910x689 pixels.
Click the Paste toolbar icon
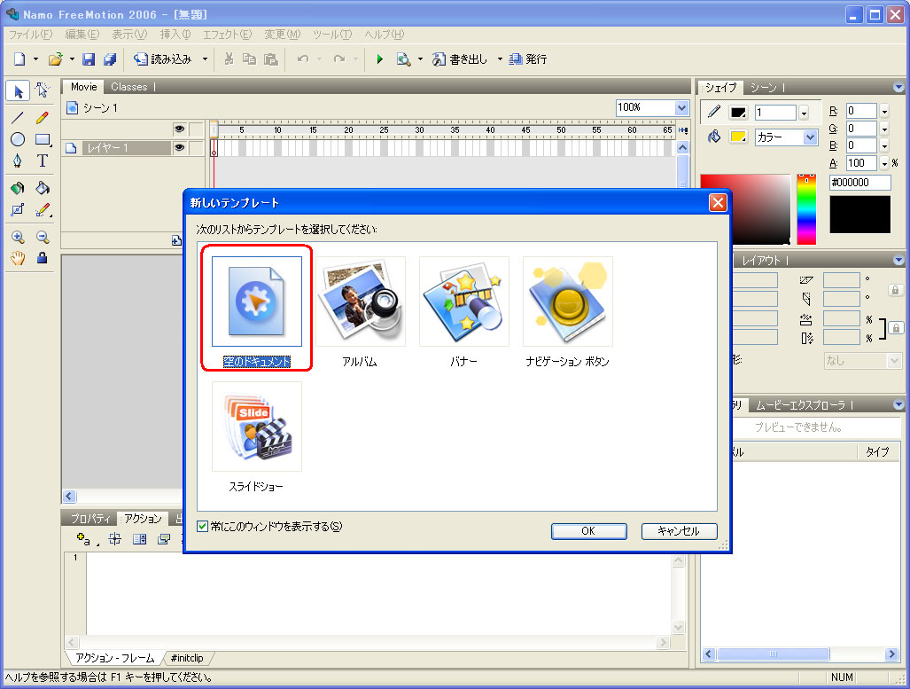coord(271,59)
